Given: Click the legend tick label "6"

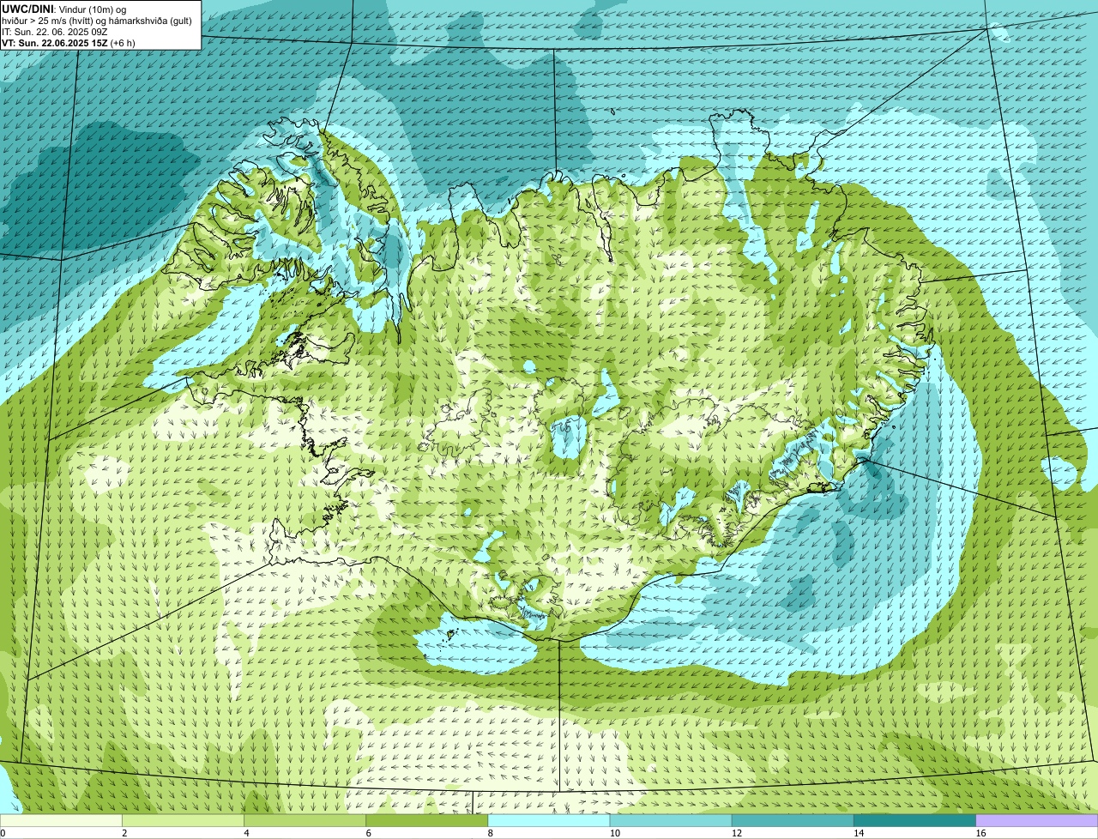Looking at the screenshot, I should click(x=368, y=833).
